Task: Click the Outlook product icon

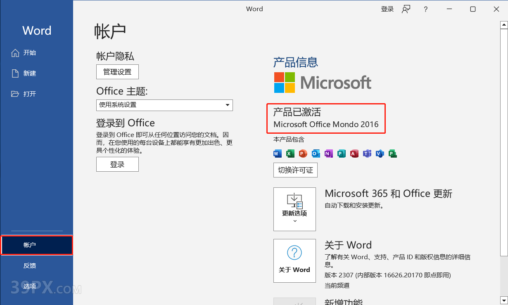Action: [x=316, y=154]
